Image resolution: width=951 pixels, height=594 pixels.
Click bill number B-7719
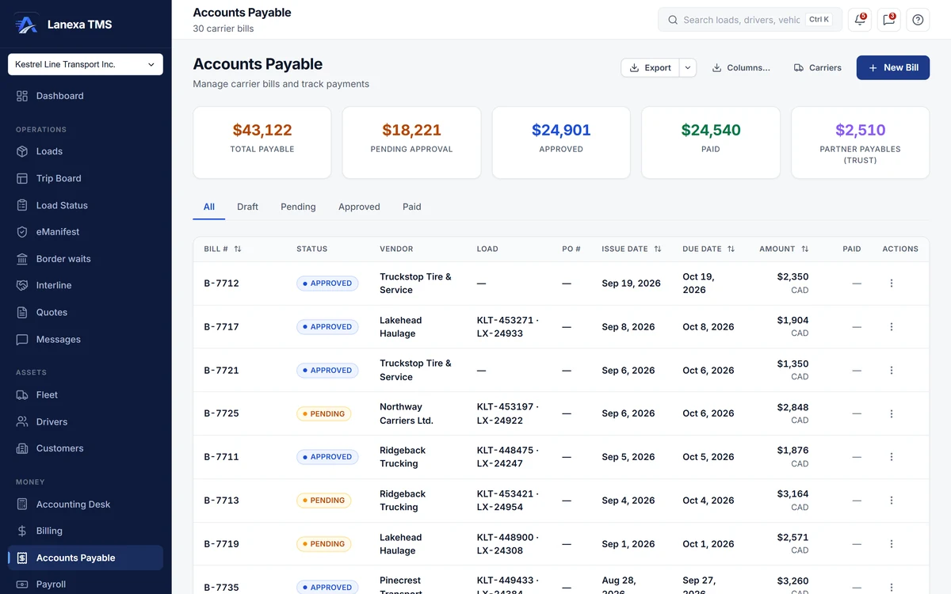221,544
